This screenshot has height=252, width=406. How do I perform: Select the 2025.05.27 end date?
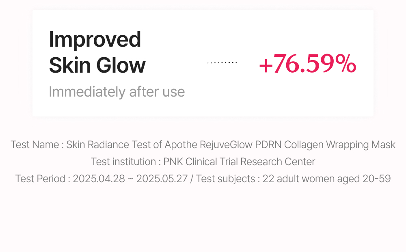coord(162,179)
